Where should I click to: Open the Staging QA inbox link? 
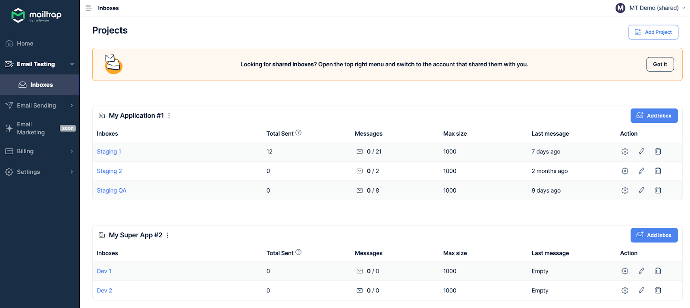click(x=112, y=190)
